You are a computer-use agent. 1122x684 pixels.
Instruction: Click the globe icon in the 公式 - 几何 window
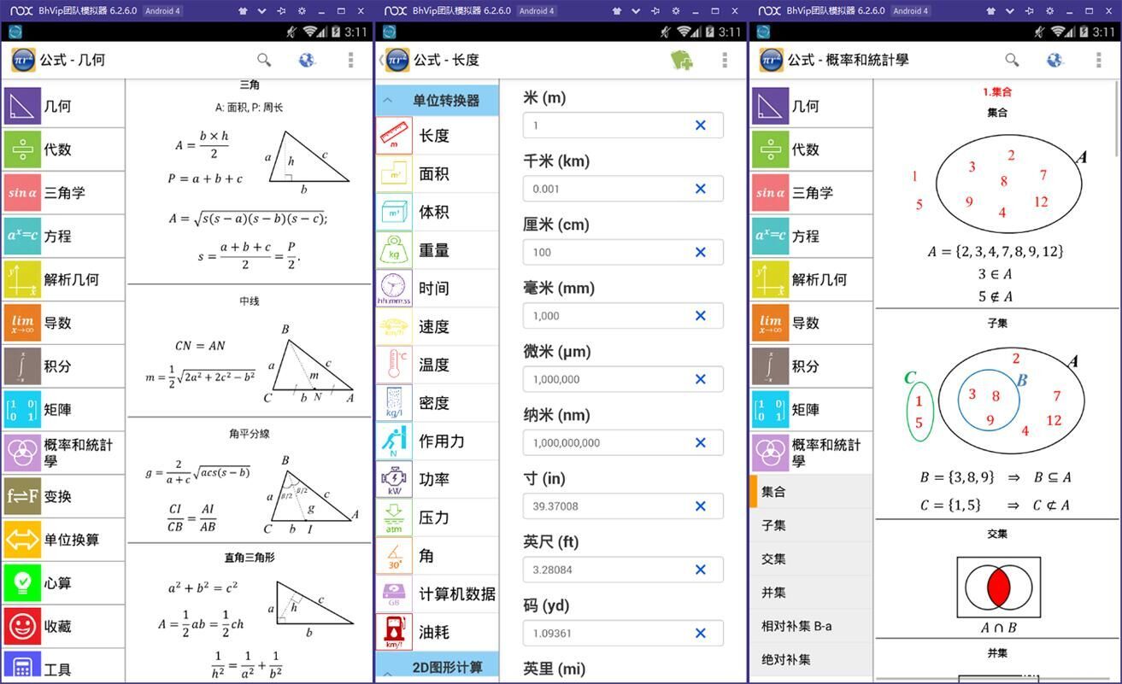(307, 60)
